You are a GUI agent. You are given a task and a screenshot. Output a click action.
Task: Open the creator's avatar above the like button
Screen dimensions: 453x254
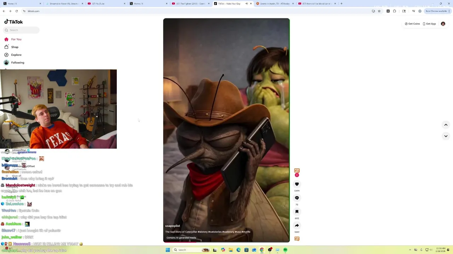pos(297,171)
